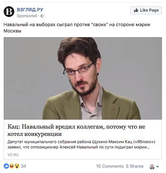This screenshot has height=173, width=166.
Task: Click the Wow surprised reaction icon
Action: (x=17, y=166)
